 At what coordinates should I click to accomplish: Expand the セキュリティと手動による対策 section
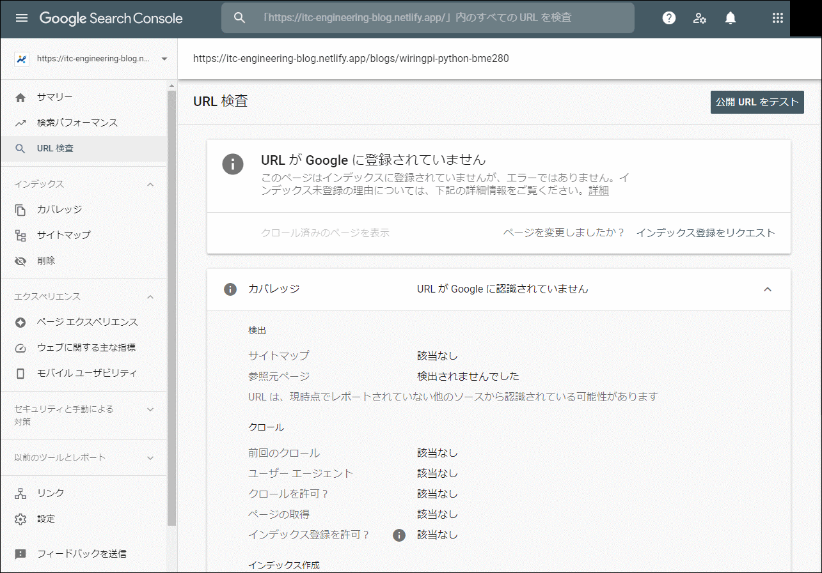coord(150,409)
